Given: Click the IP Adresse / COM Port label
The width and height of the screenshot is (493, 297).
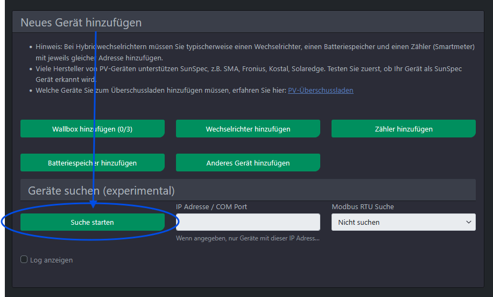Looking at the screenshot, I should click(x=211, y=206).
